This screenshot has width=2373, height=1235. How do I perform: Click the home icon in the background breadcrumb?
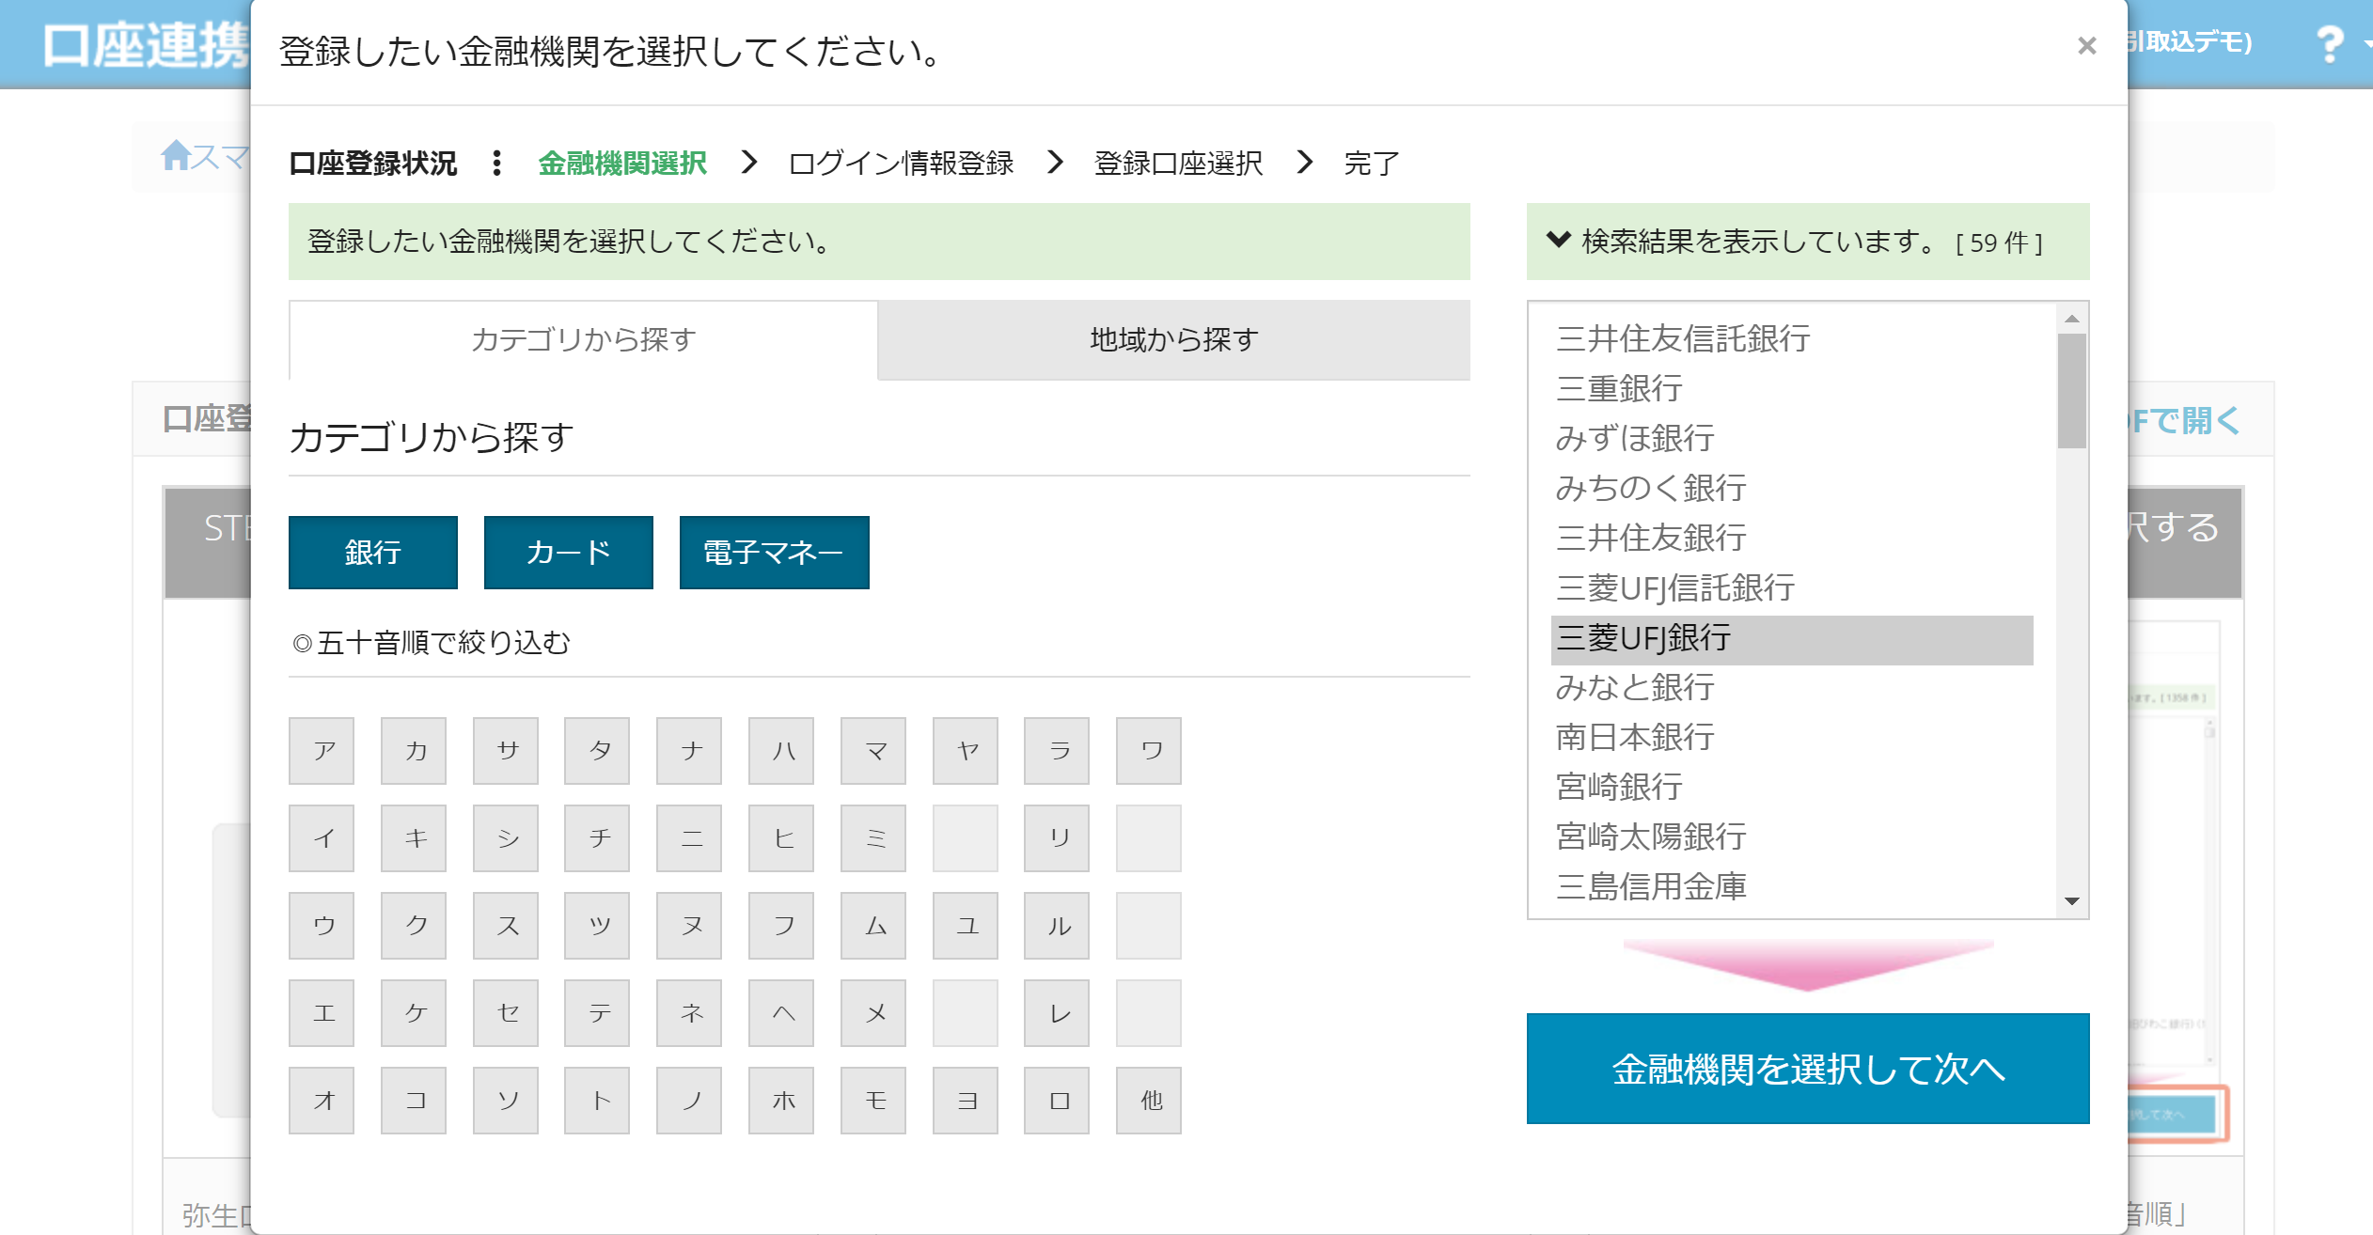coord(176,154)
